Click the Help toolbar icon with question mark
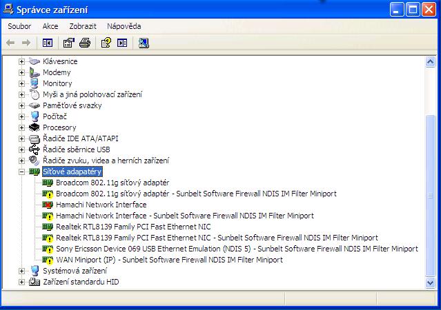 [x=106, y=43]
